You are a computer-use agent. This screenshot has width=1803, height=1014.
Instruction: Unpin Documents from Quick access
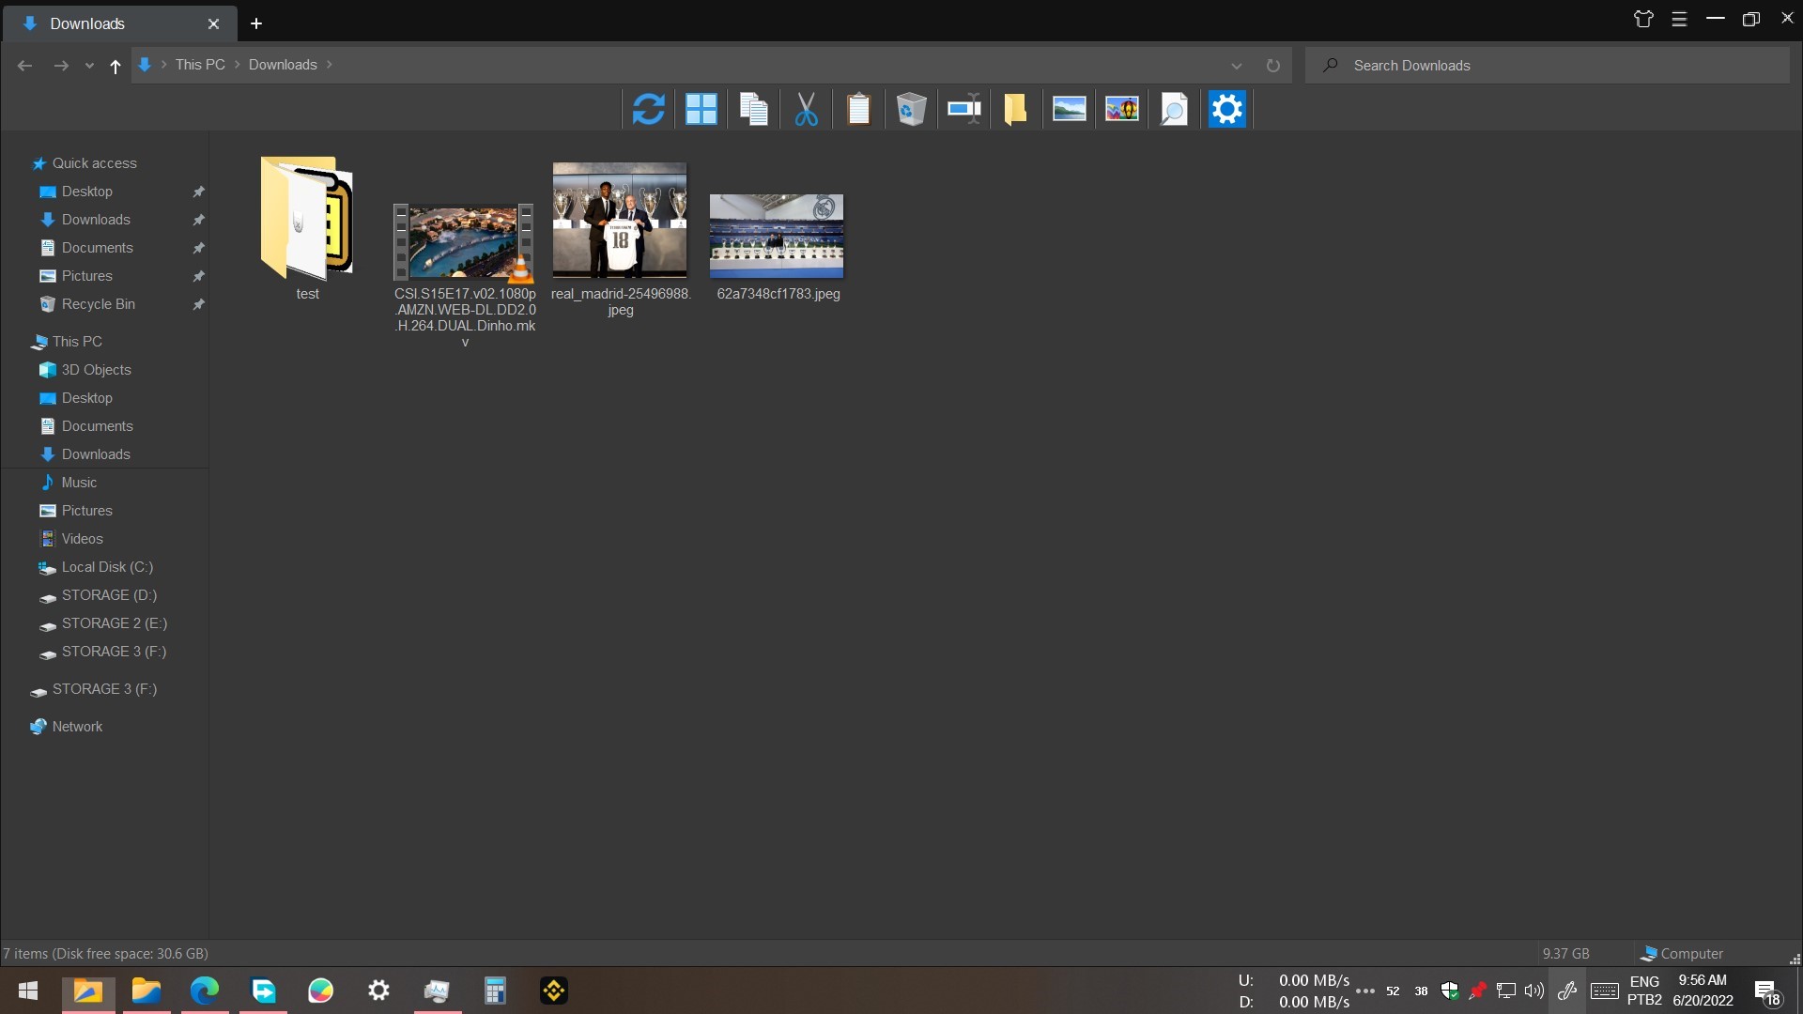click(198, 248)
